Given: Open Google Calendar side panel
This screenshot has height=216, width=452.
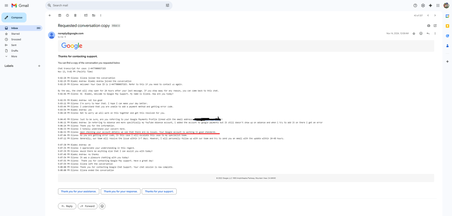Looking at the screenshot, I should (447, 16).
